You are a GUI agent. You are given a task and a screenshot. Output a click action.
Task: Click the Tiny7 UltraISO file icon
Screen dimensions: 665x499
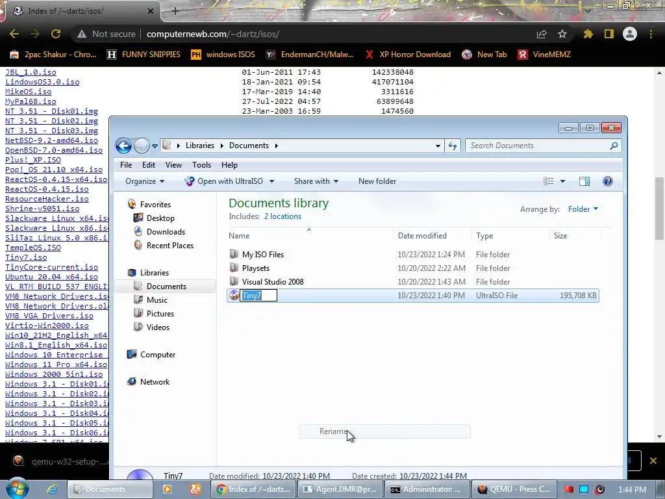coord(234,296)
